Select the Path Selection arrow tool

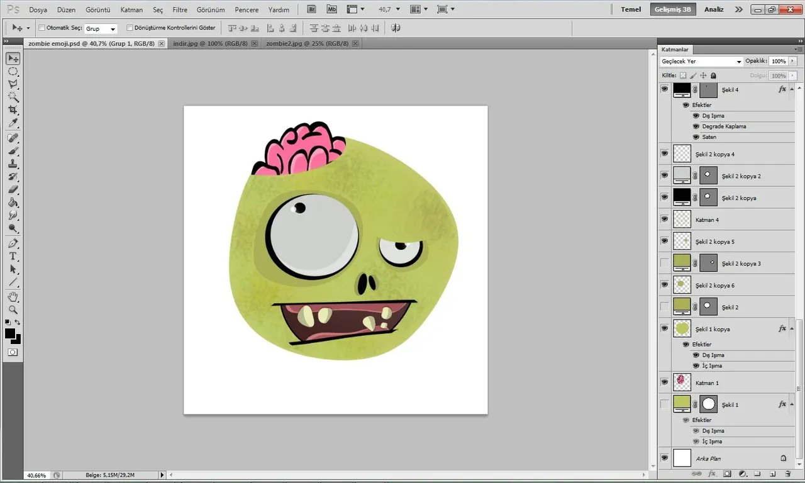(13, 269)
